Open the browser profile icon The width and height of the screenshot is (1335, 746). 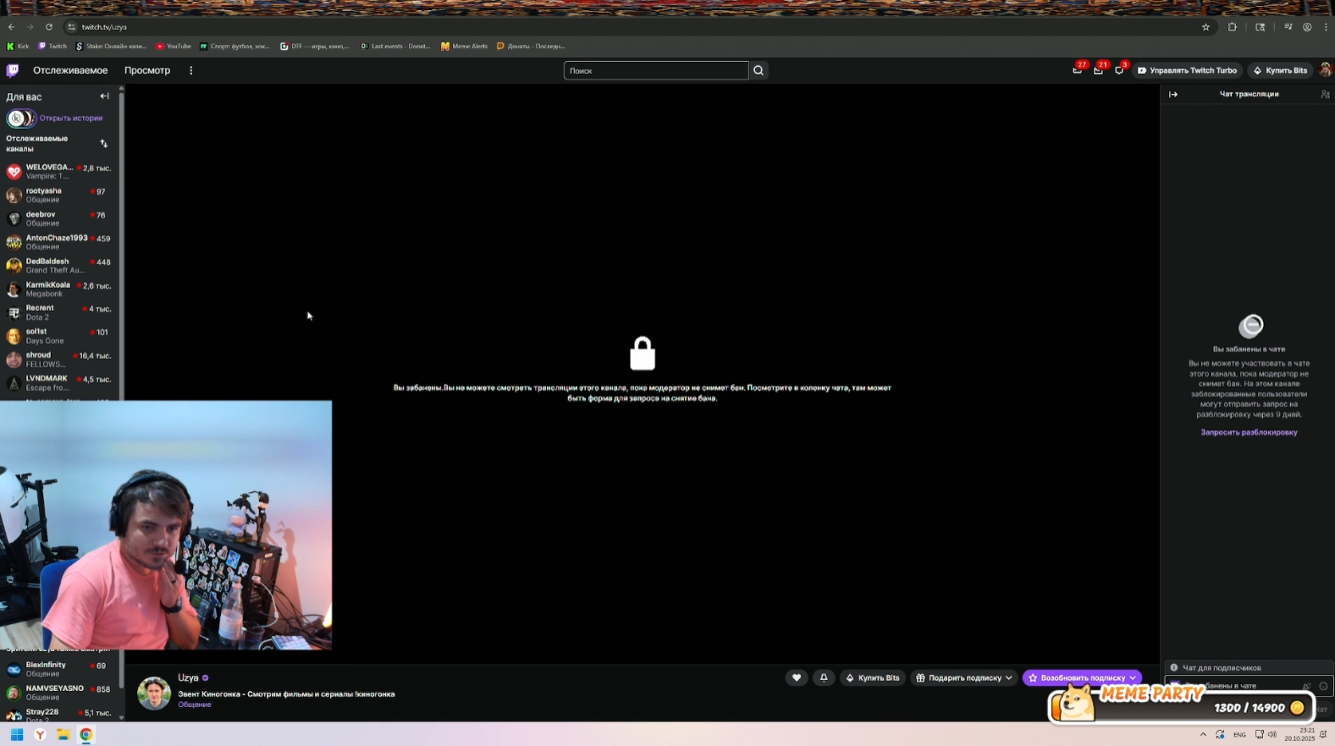1307,27
